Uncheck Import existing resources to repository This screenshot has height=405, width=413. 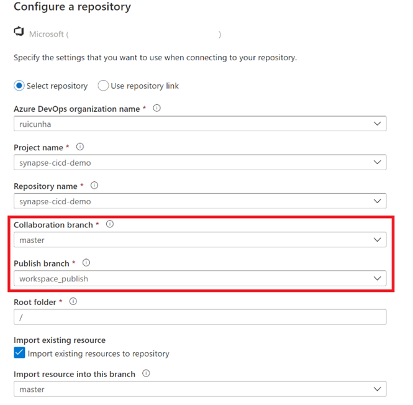point(19,353)
